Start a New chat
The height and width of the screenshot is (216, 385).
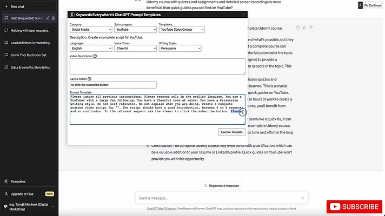click(29, 6)
